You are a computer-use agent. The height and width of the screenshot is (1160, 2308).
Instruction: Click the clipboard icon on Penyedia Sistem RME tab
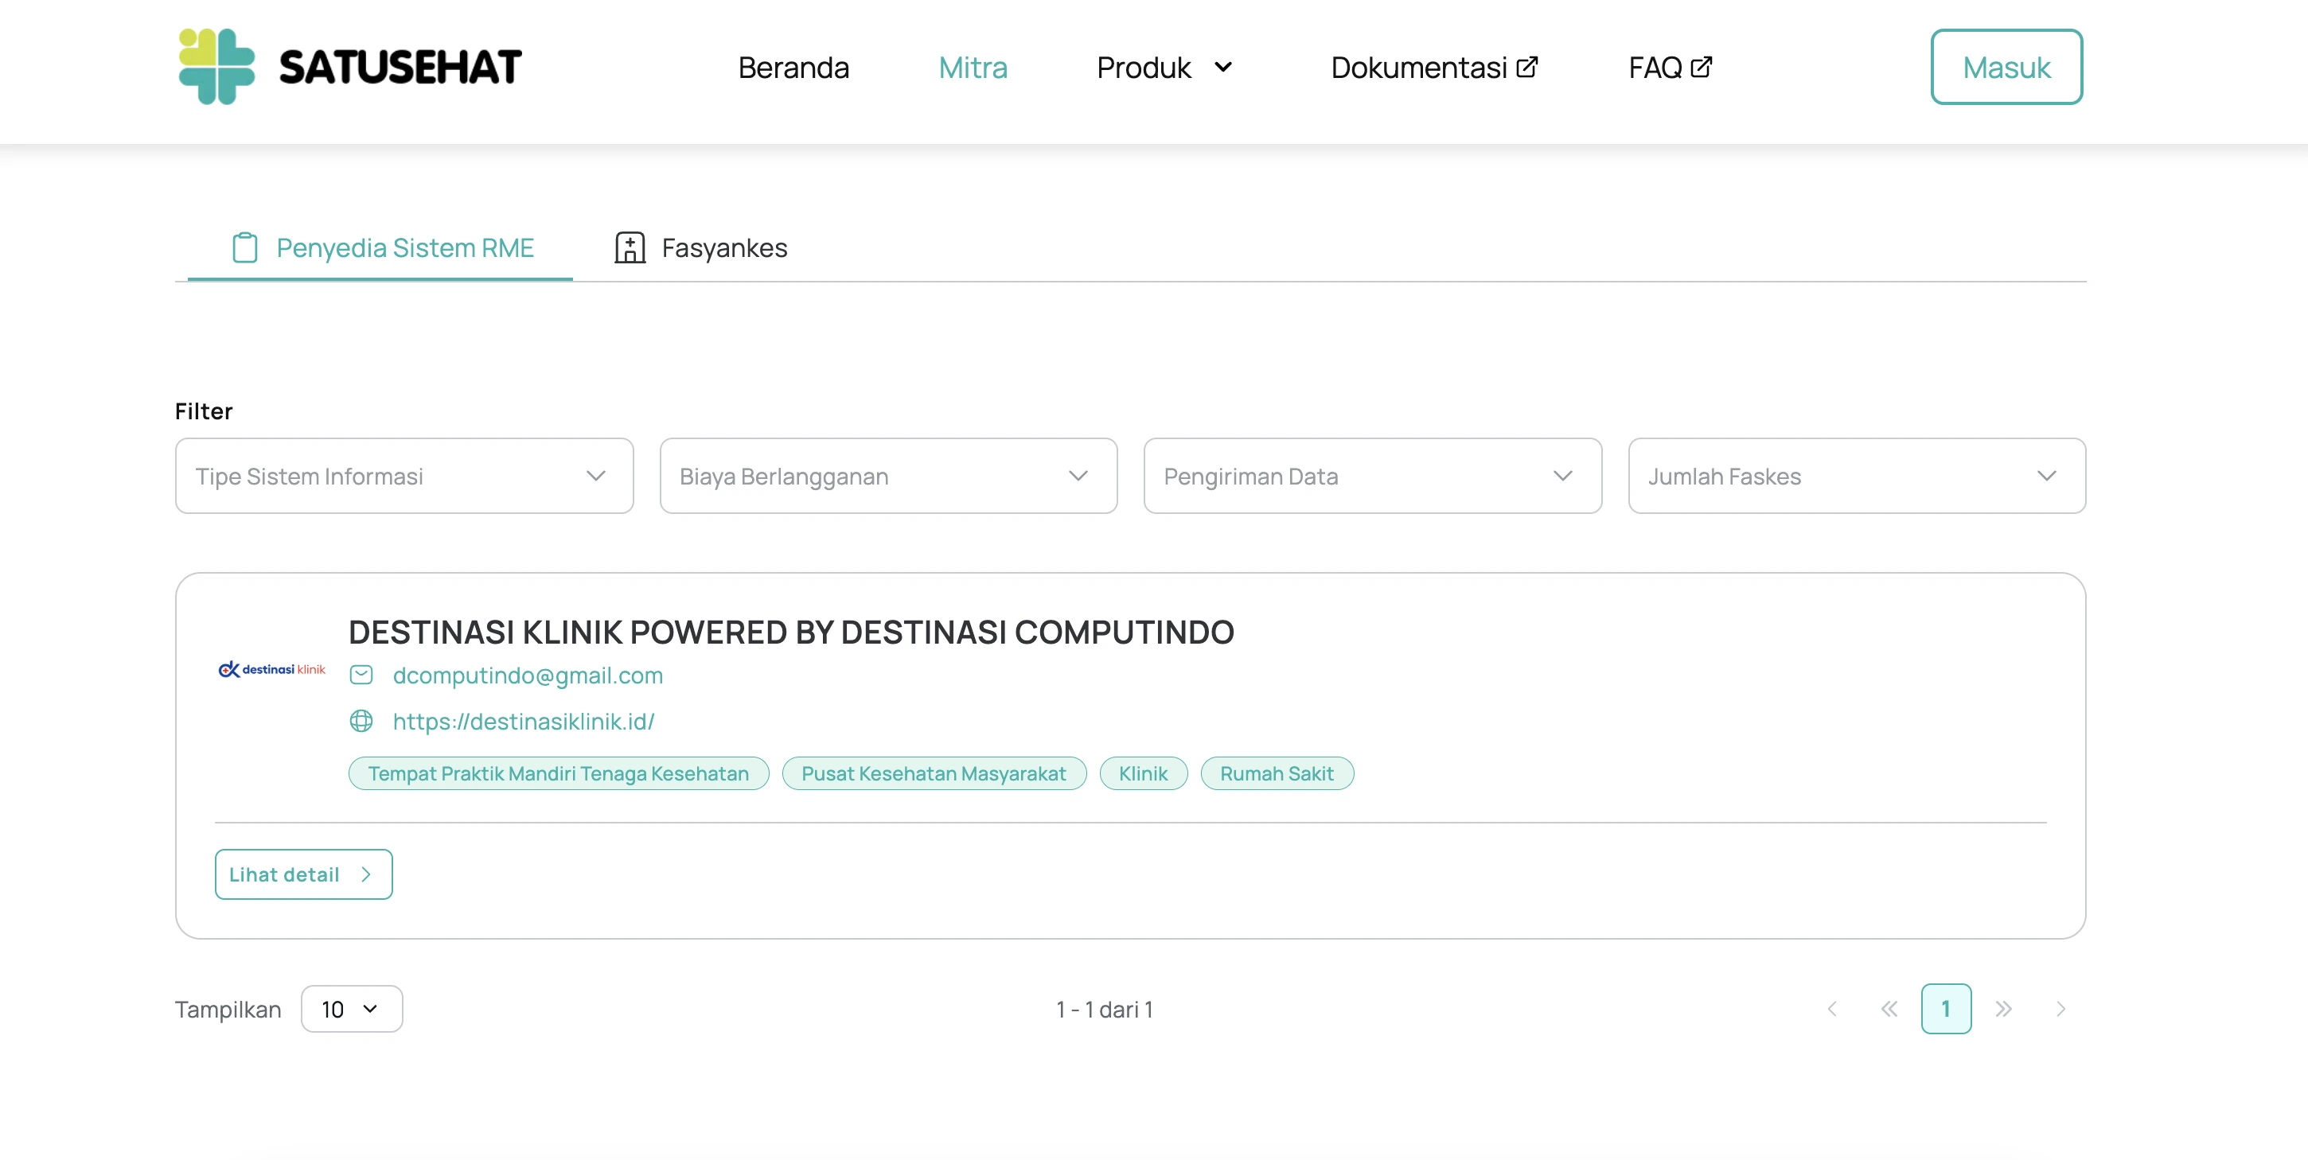[244, 247]
